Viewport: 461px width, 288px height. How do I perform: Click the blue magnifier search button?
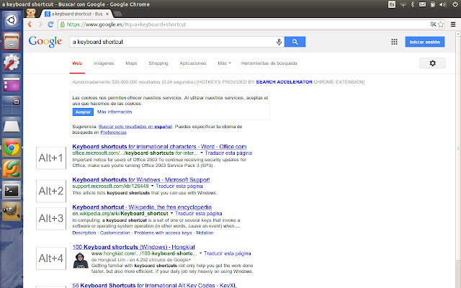click(295, 42)
